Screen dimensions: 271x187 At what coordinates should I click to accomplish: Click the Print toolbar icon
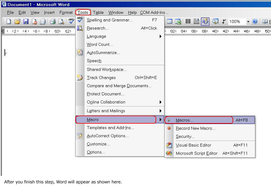(x=53, y=21)
